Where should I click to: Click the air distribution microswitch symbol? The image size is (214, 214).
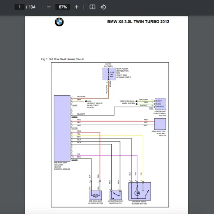(x=116, y=195)
